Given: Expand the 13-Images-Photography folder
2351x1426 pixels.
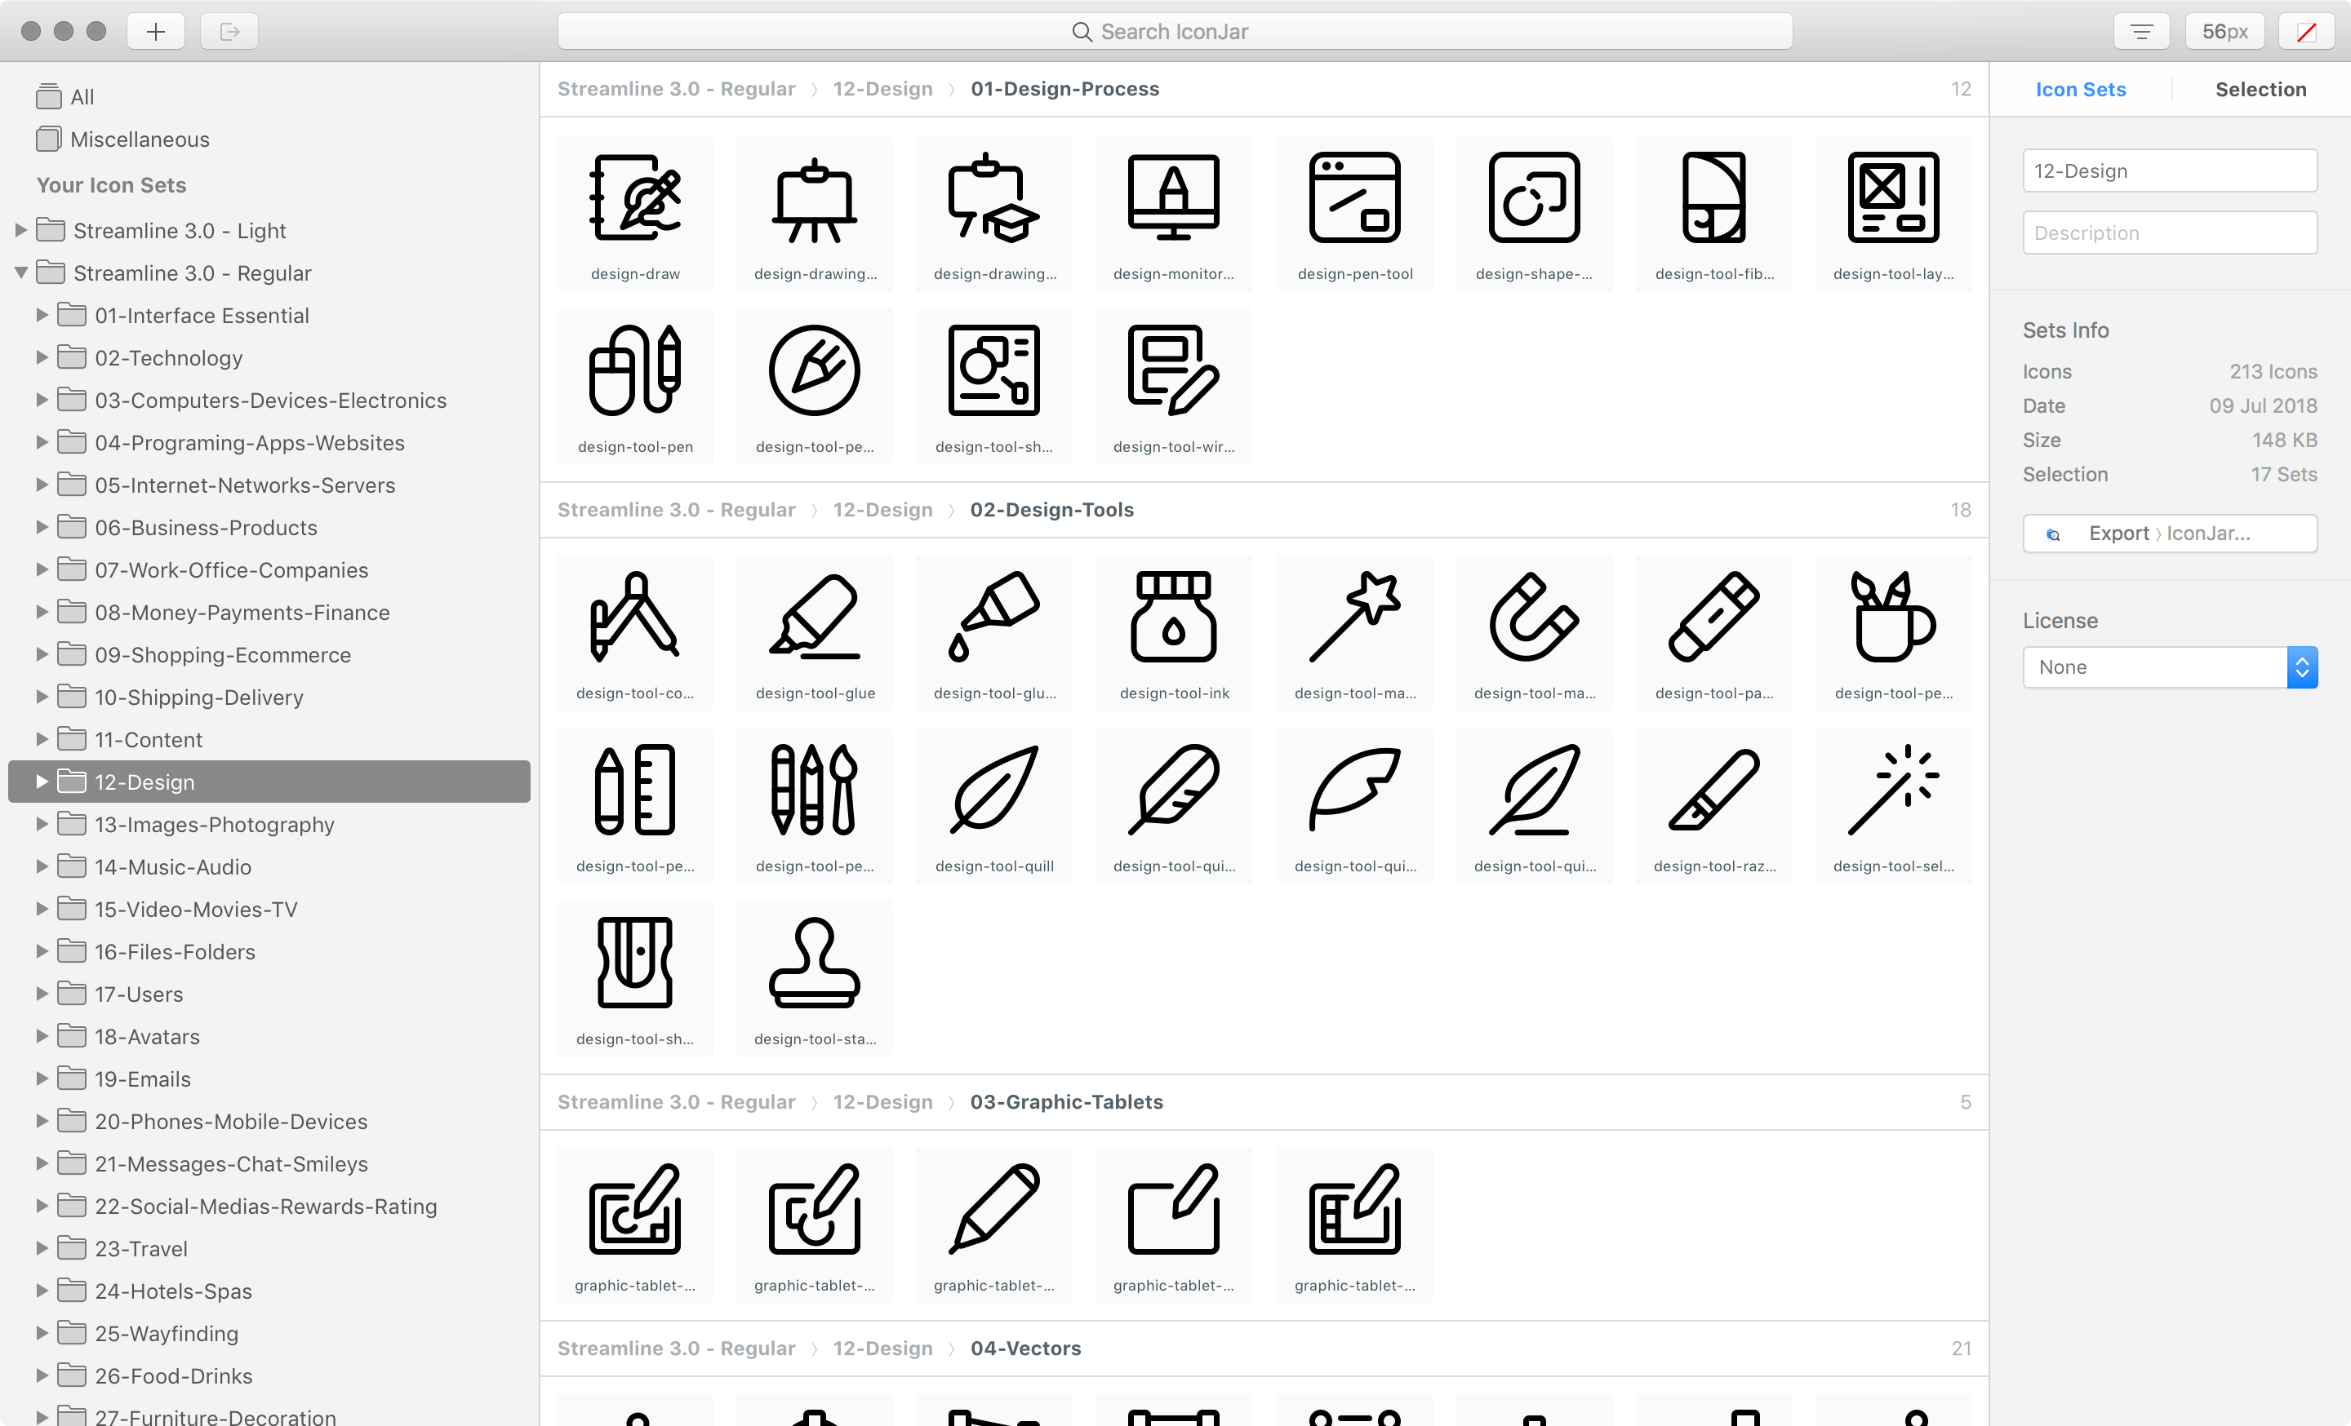Looking at the screenshot, I should point(41,824).
